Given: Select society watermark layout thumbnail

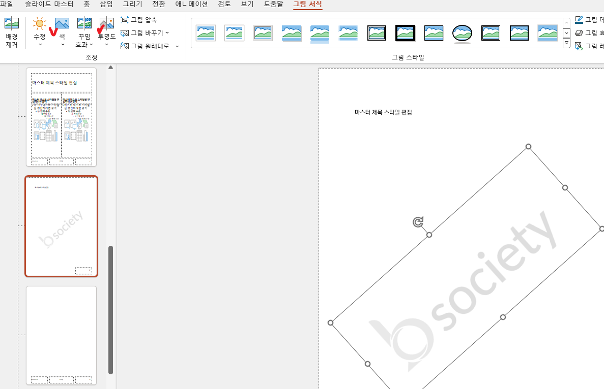Looking at the screenshot, I should click(61, 226).
